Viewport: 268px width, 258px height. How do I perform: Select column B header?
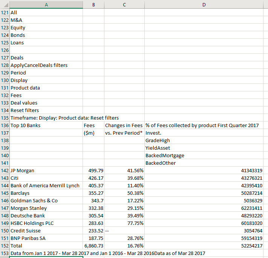pyautogui.click(x=93, y=5)
